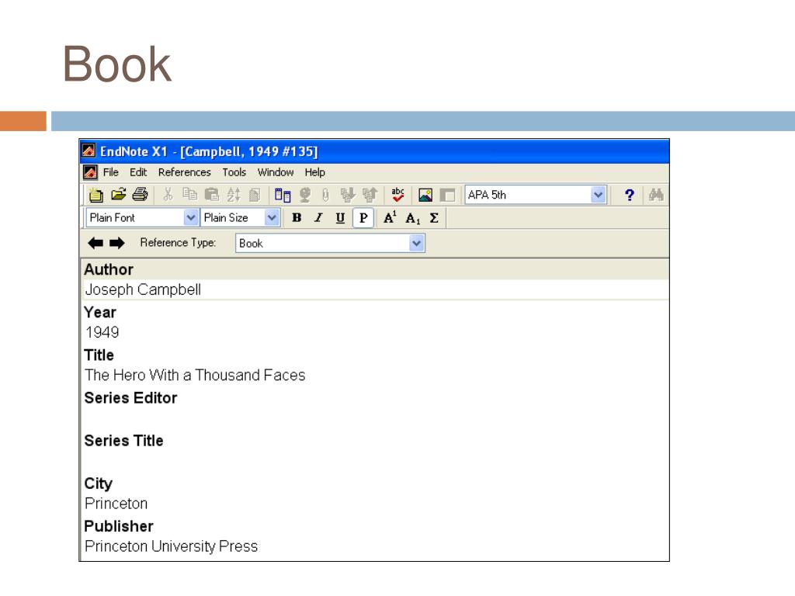Open the Edit menu
This screenshot has height=596, width=795.
coord(138,172)
